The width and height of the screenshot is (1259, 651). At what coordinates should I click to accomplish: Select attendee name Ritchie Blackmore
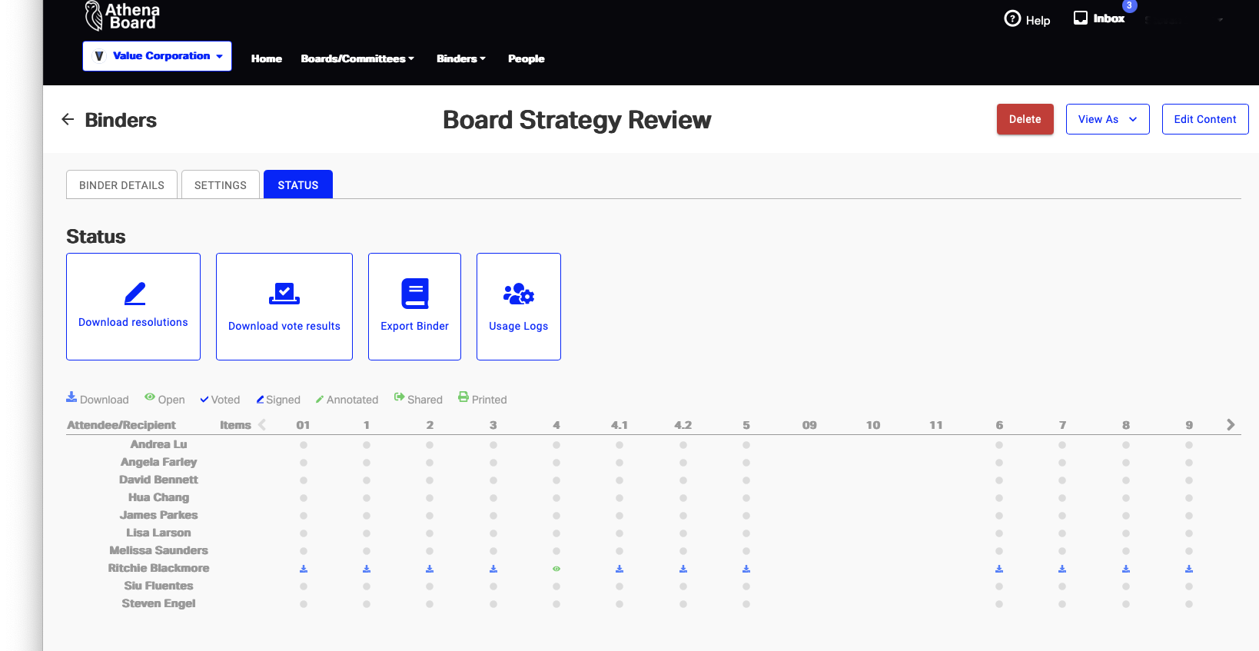[x=158, y=568]
